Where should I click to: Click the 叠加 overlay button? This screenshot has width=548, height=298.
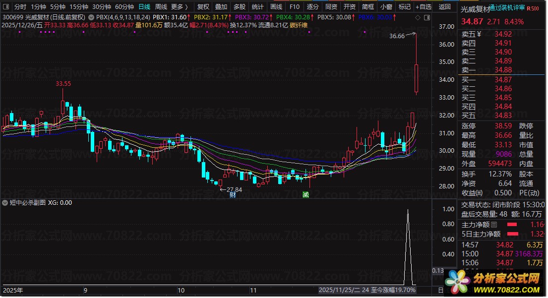tap(221, 6)
